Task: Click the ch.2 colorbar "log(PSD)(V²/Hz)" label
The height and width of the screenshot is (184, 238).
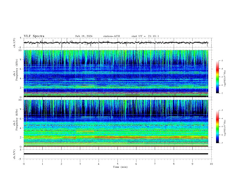Action: point(225,128)
